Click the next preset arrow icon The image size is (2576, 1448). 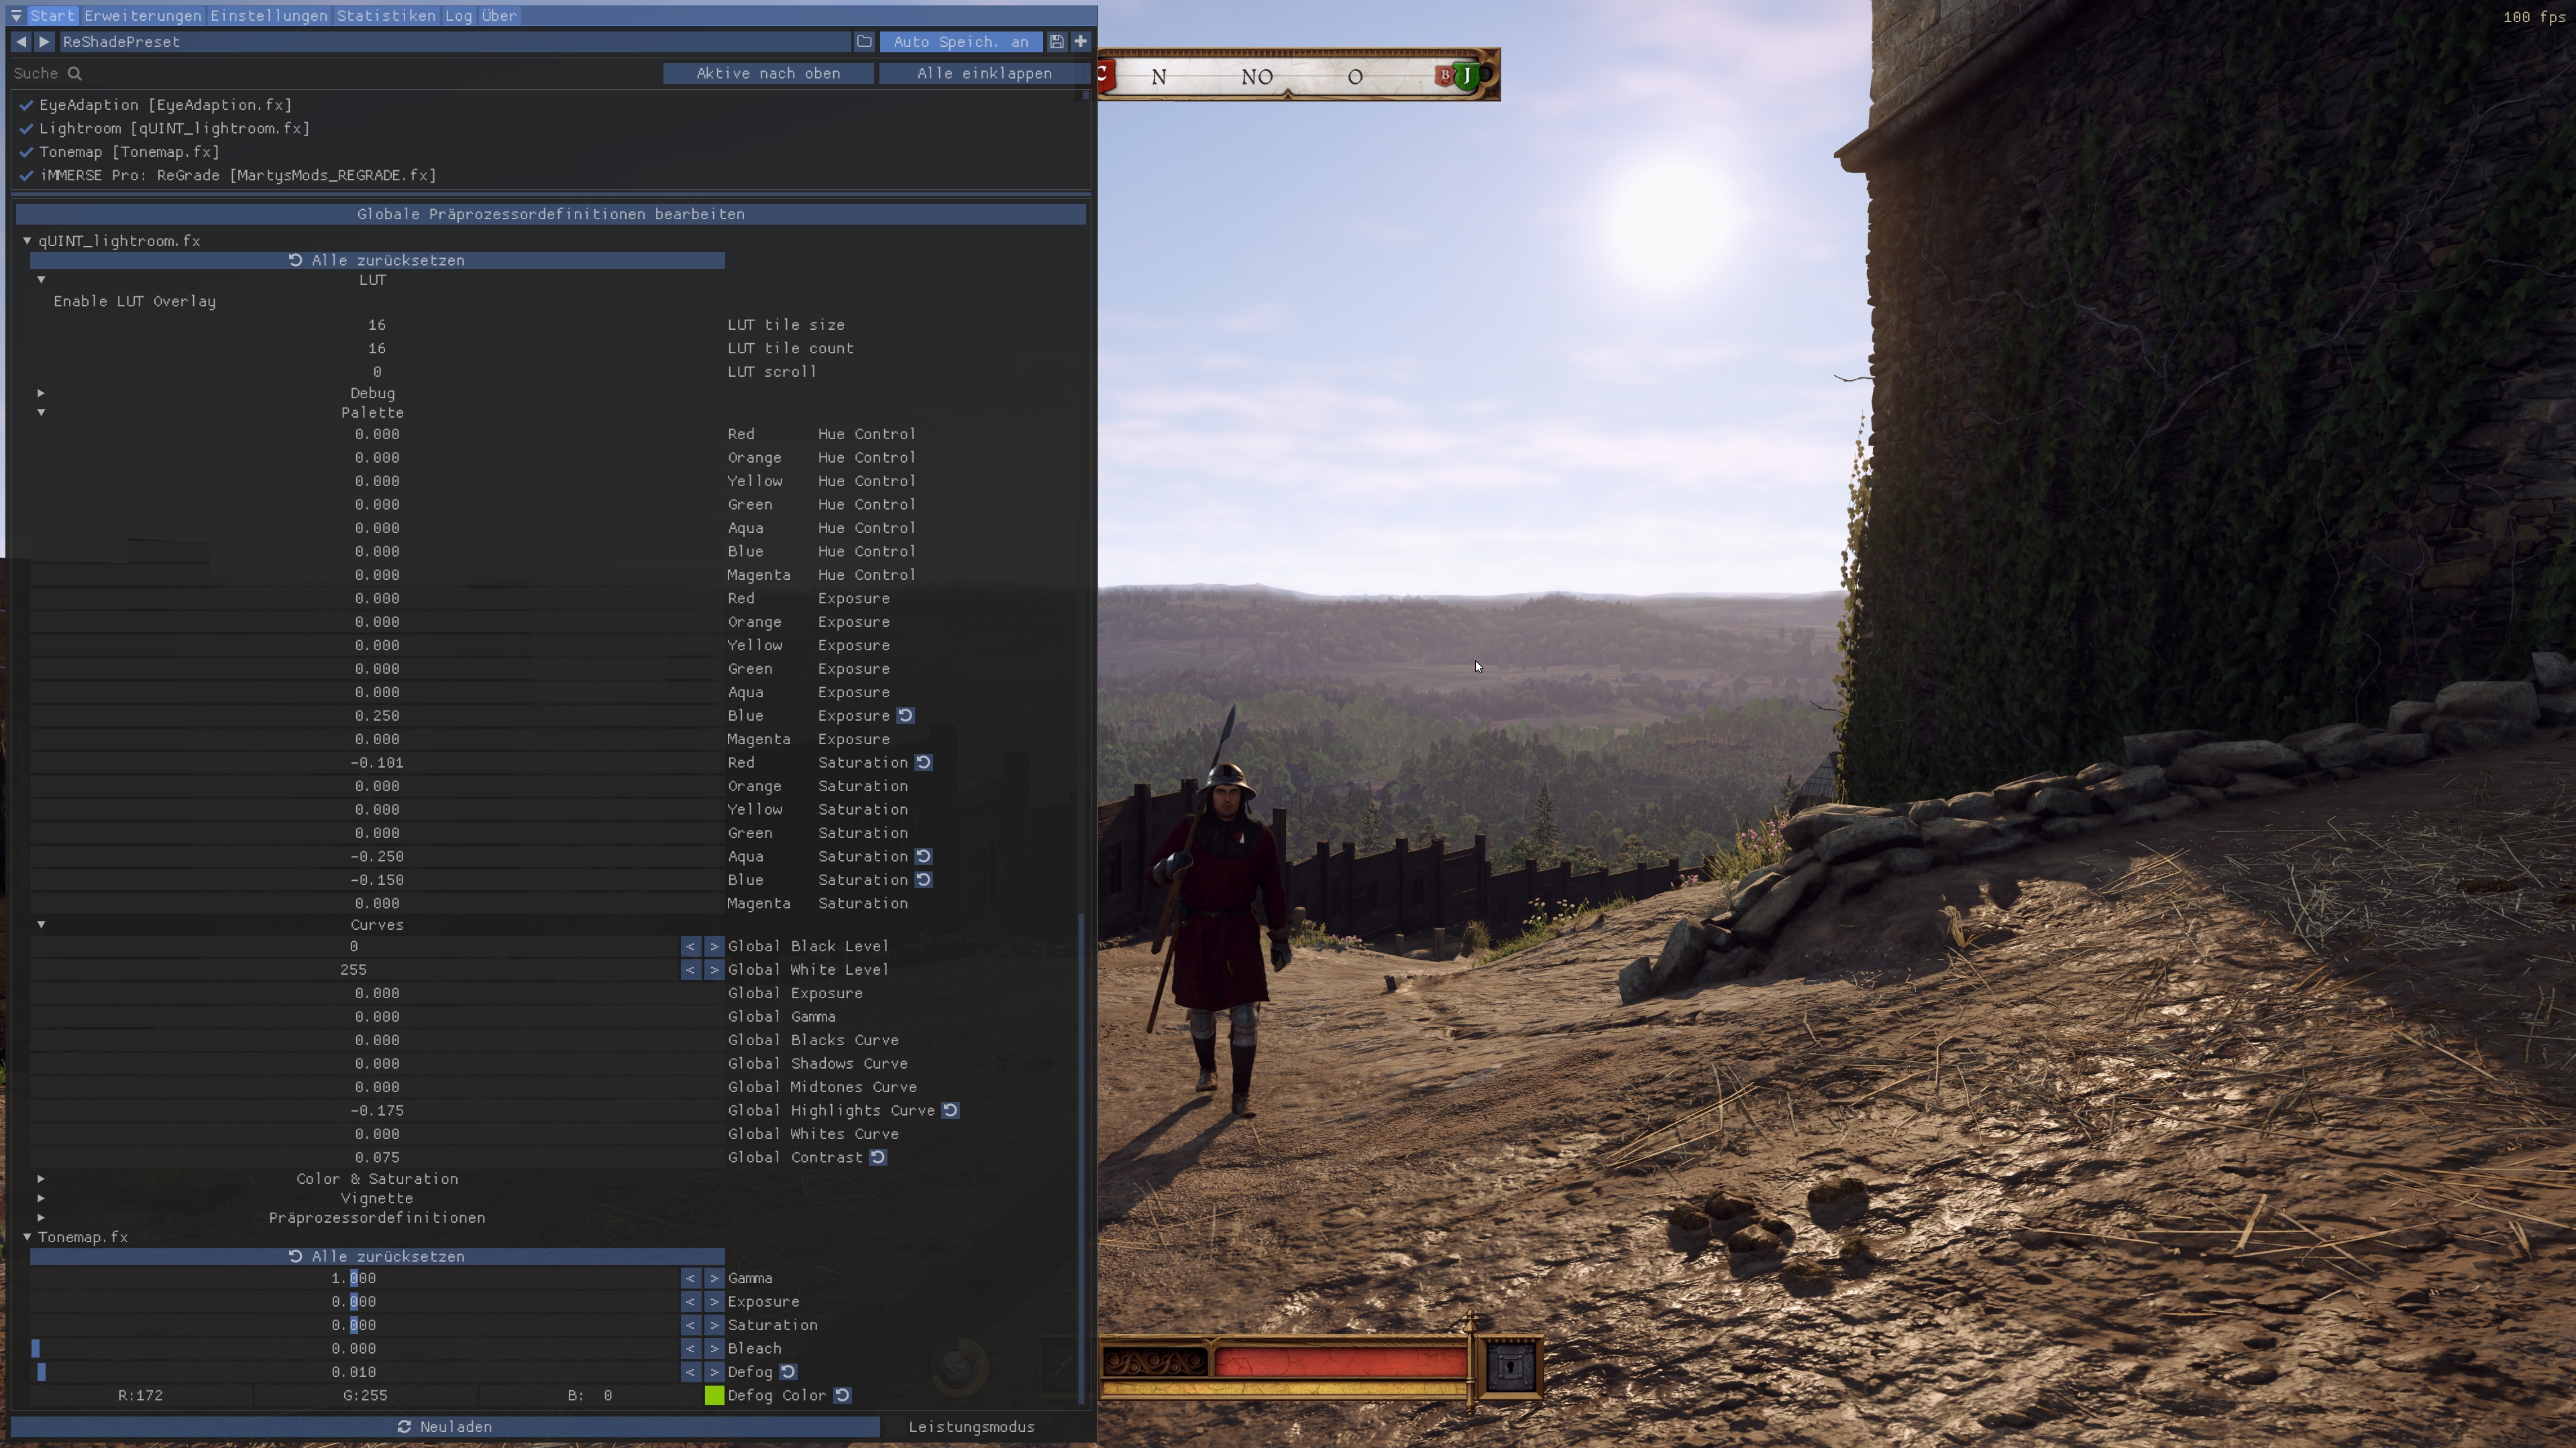click(44, 41)
